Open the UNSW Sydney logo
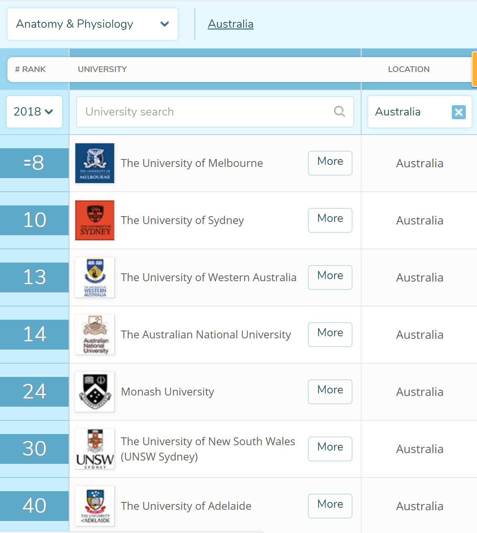This screenshot has height=533, width=477. (95, 449)
